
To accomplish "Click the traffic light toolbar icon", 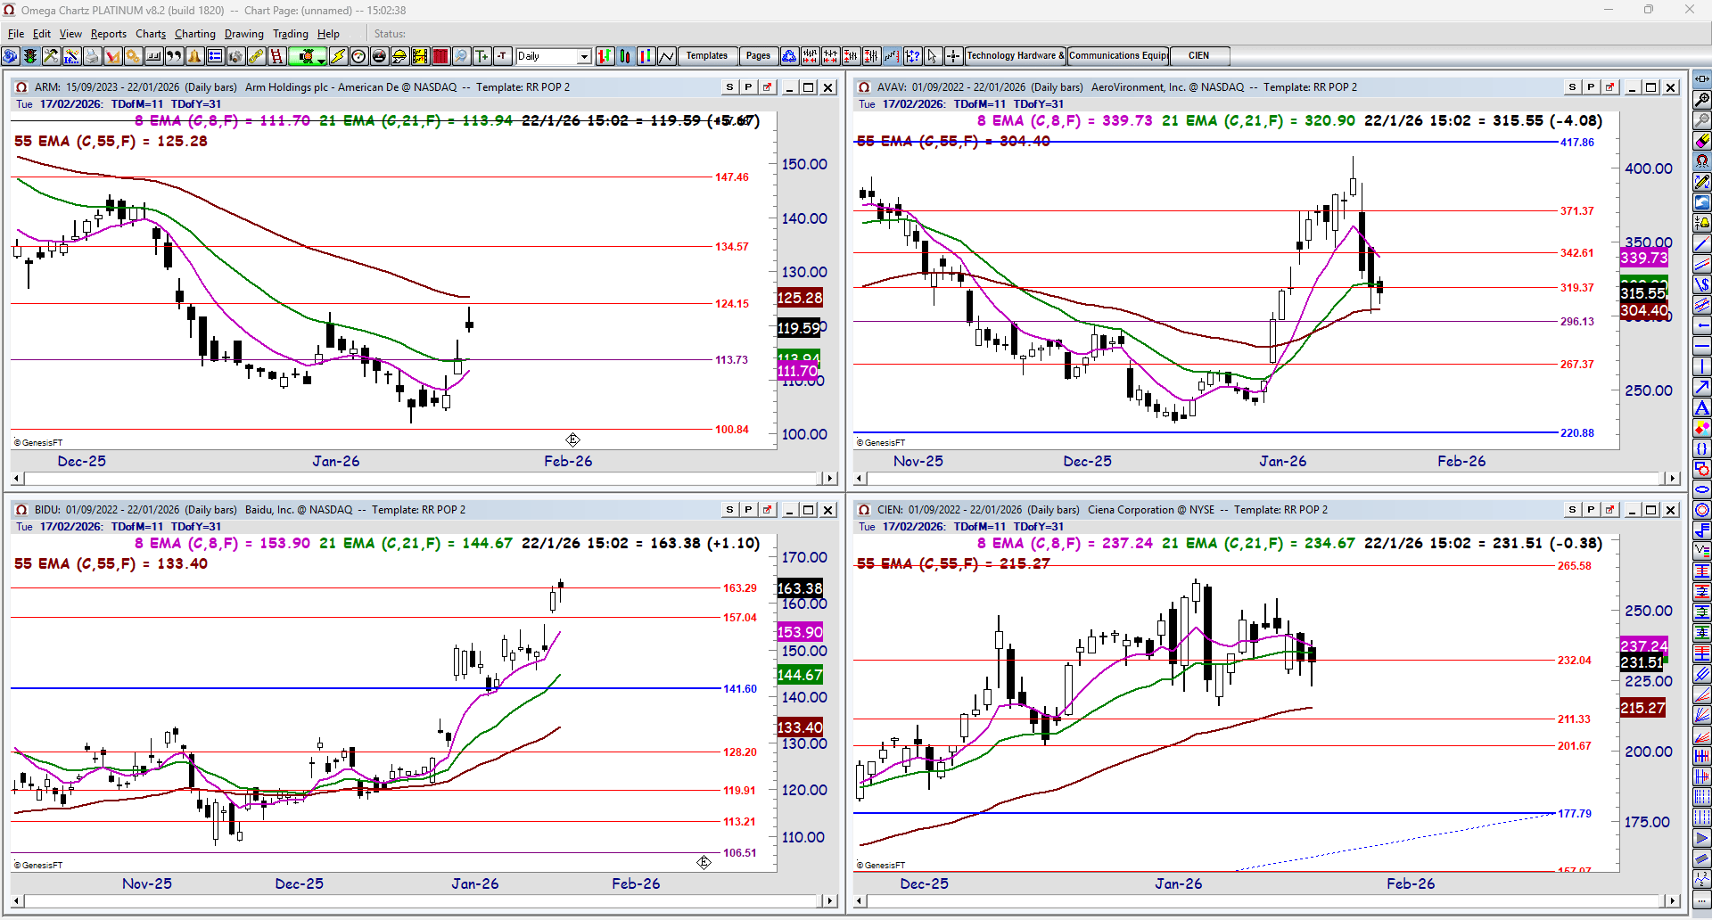I will point(31,56).
